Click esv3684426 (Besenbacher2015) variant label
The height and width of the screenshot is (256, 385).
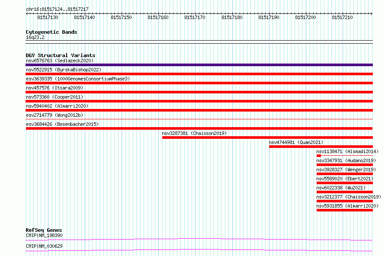pos(62,124)
